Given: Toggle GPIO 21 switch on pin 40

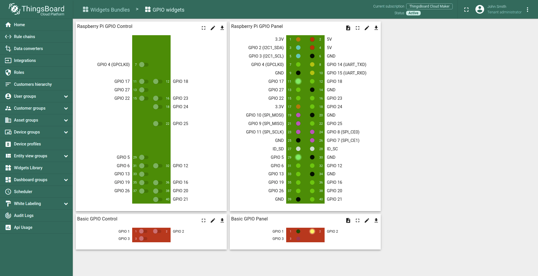Looking at the screenshot, I should coord(158,199).
